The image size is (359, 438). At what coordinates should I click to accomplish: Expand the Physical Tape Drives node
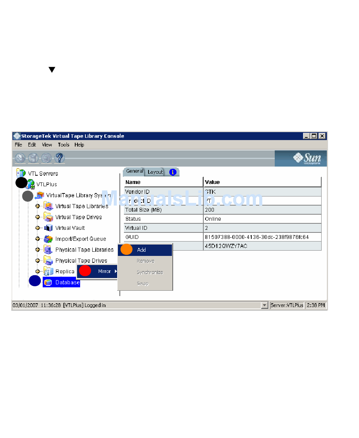pyautogui.click(x=37, y=260)
